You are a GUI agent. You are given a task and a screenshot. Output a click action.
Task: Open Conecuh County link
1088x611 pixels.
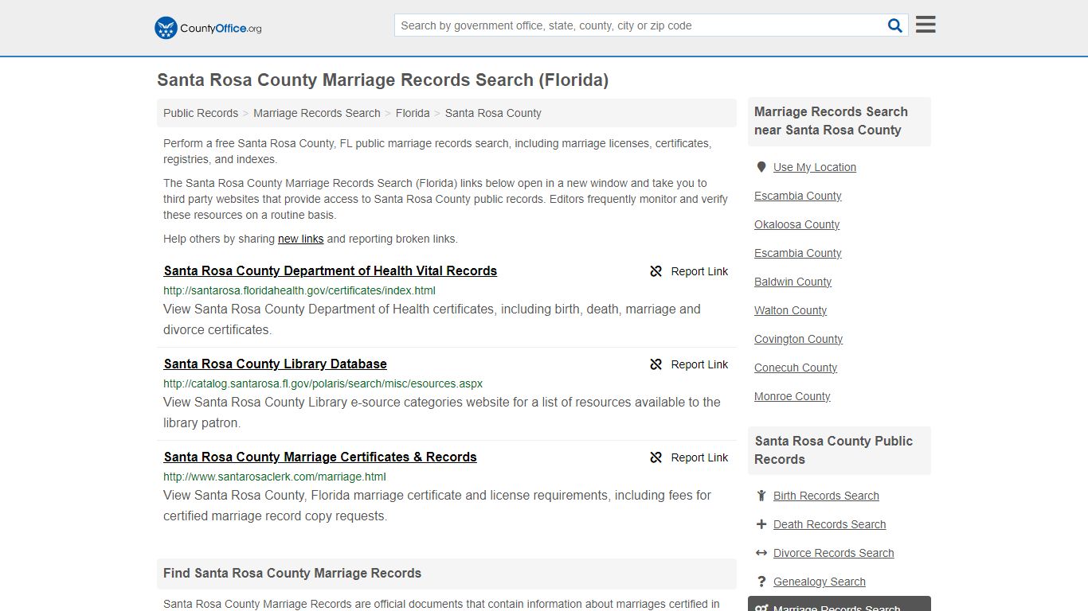[x=796, y=368]
